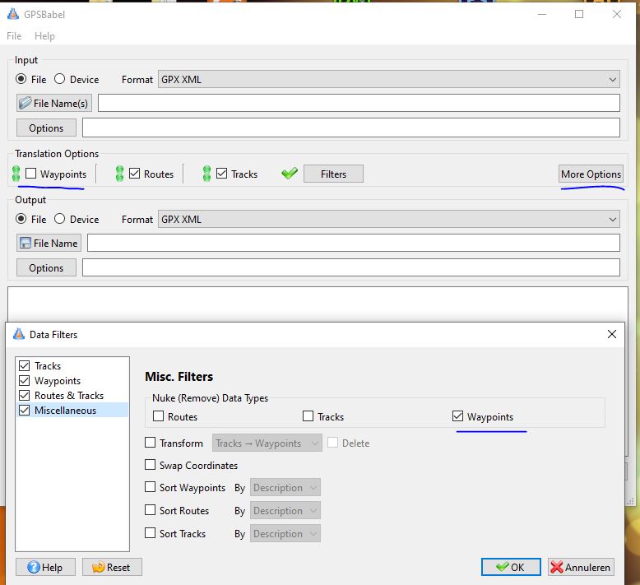Click the input File Name(s) browse button
The image size is (640, 585).
(x=53, y=104)
